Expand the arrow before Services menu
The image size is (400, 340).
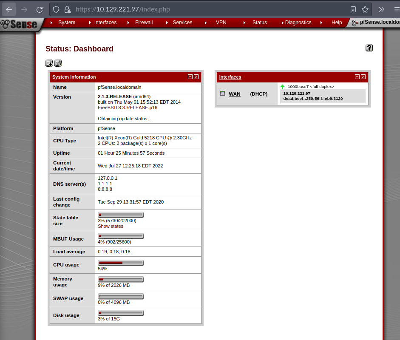(x=167, y=23)
